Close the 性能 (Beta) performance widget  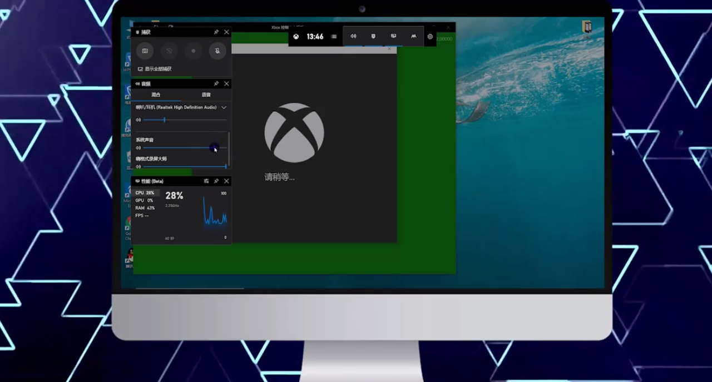click(226, 181)
